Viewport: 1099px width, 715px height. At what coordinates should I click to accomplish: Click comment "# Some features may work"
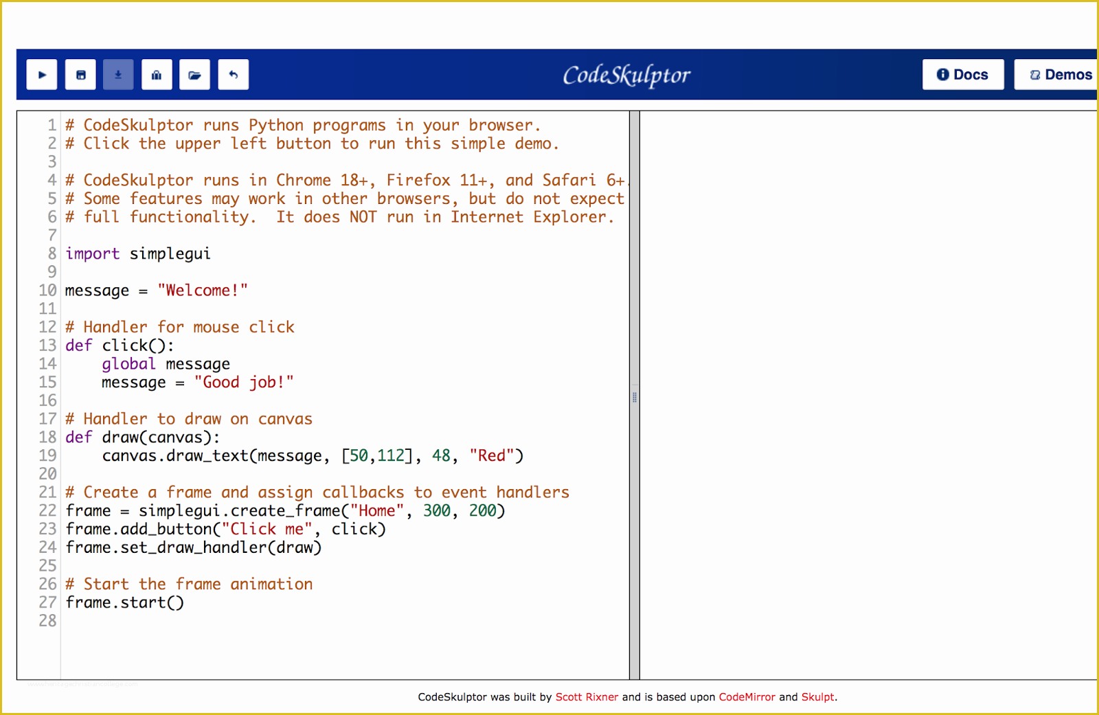pyautogui.click(x=345, y=198)
